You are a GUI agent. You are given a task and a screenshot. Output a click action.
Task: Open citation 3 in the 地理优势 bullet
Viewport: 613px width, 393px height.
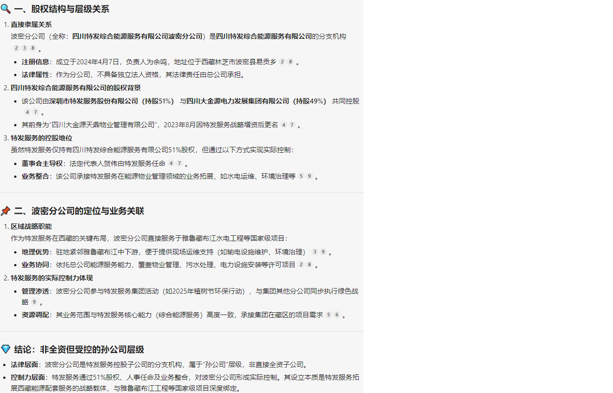point(314,252)
